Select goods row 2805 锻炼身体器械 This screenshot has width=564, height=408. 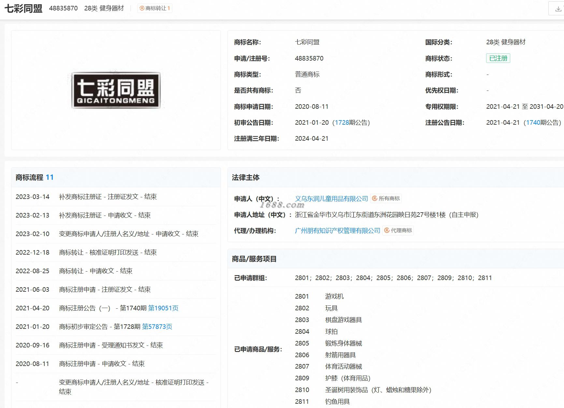[328, 343]
